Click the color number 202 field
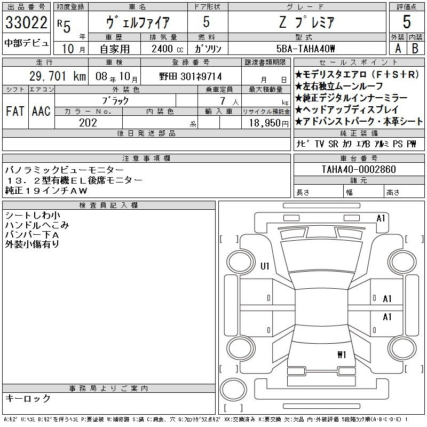Viewport: 427px width, 427px height. [x=88, y=123]
